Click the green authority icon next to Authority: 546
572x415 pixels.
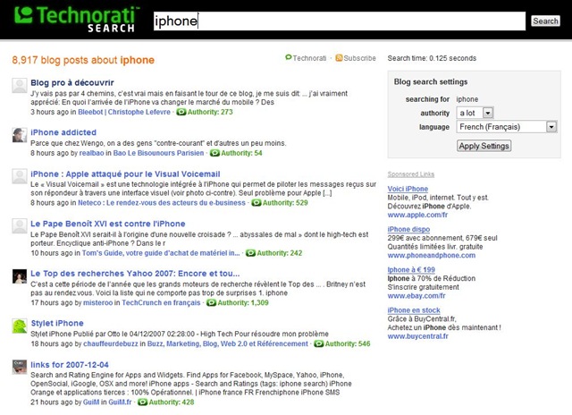pyautogui.click(x=319, y=343)
